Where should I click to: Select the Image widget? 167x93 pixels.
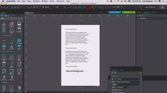[x=19, y=24]
